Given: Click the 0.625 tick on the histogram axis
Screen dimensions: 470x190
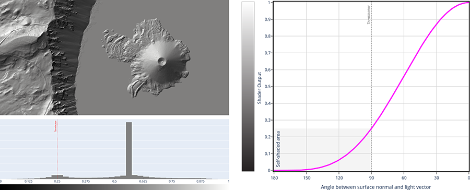Looking at the screenshot, I should click(143, 181).
